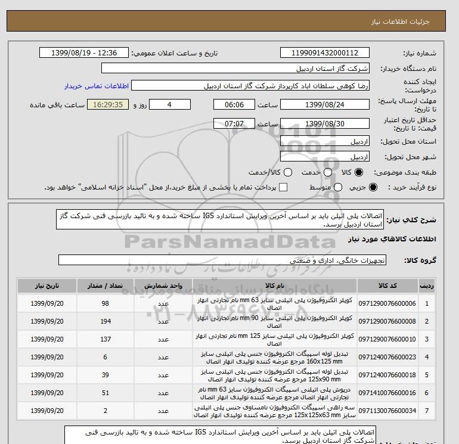Click the deadline time field 06:06

click(234, 104)
